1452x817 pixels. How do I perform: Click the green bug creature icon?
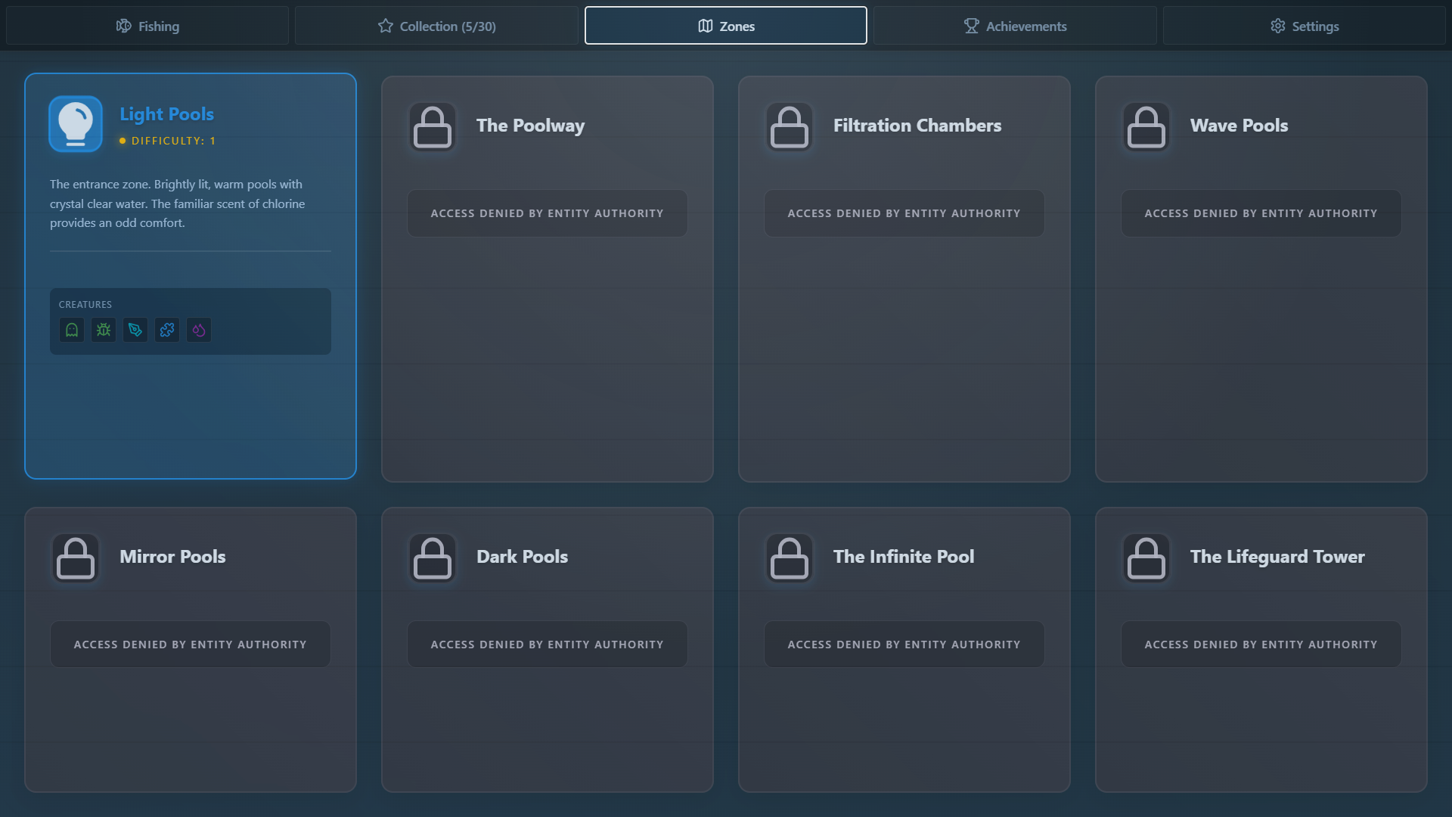click(104, 330)
